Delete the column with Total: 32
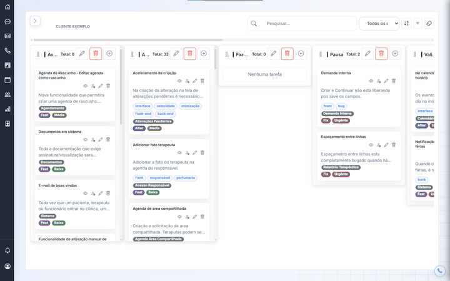This screenshot has height=281, width=450. point(190,54)
